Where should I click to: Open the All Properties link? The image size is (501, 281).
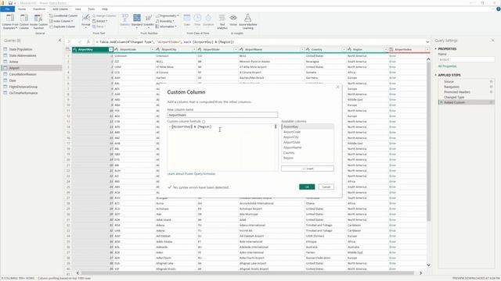(x=447, y=66)
